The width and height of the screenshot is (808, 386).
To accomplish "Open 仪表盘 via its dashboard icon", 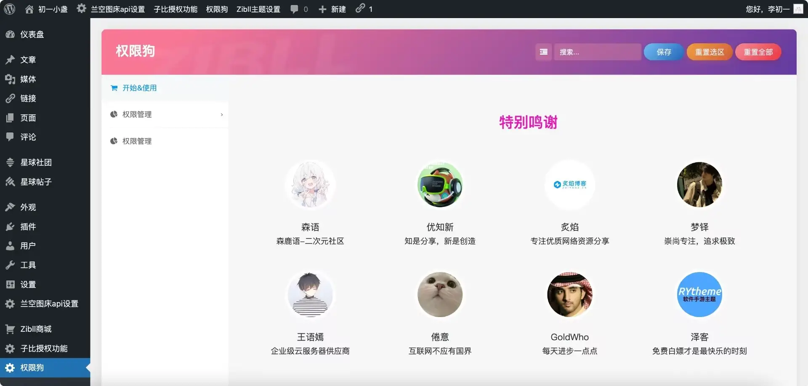I will point(10,34).
